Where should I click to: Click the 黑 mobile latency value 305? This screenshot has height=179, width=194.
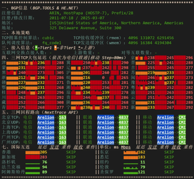click(x=60, y=73)
